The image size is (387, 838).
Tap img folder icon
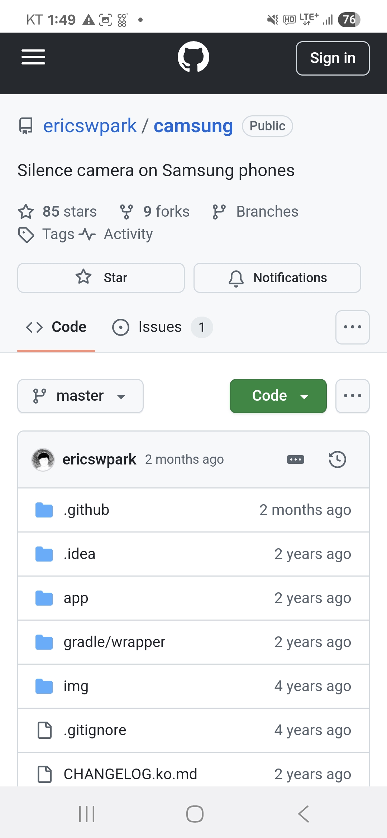[x=44, y=686]
